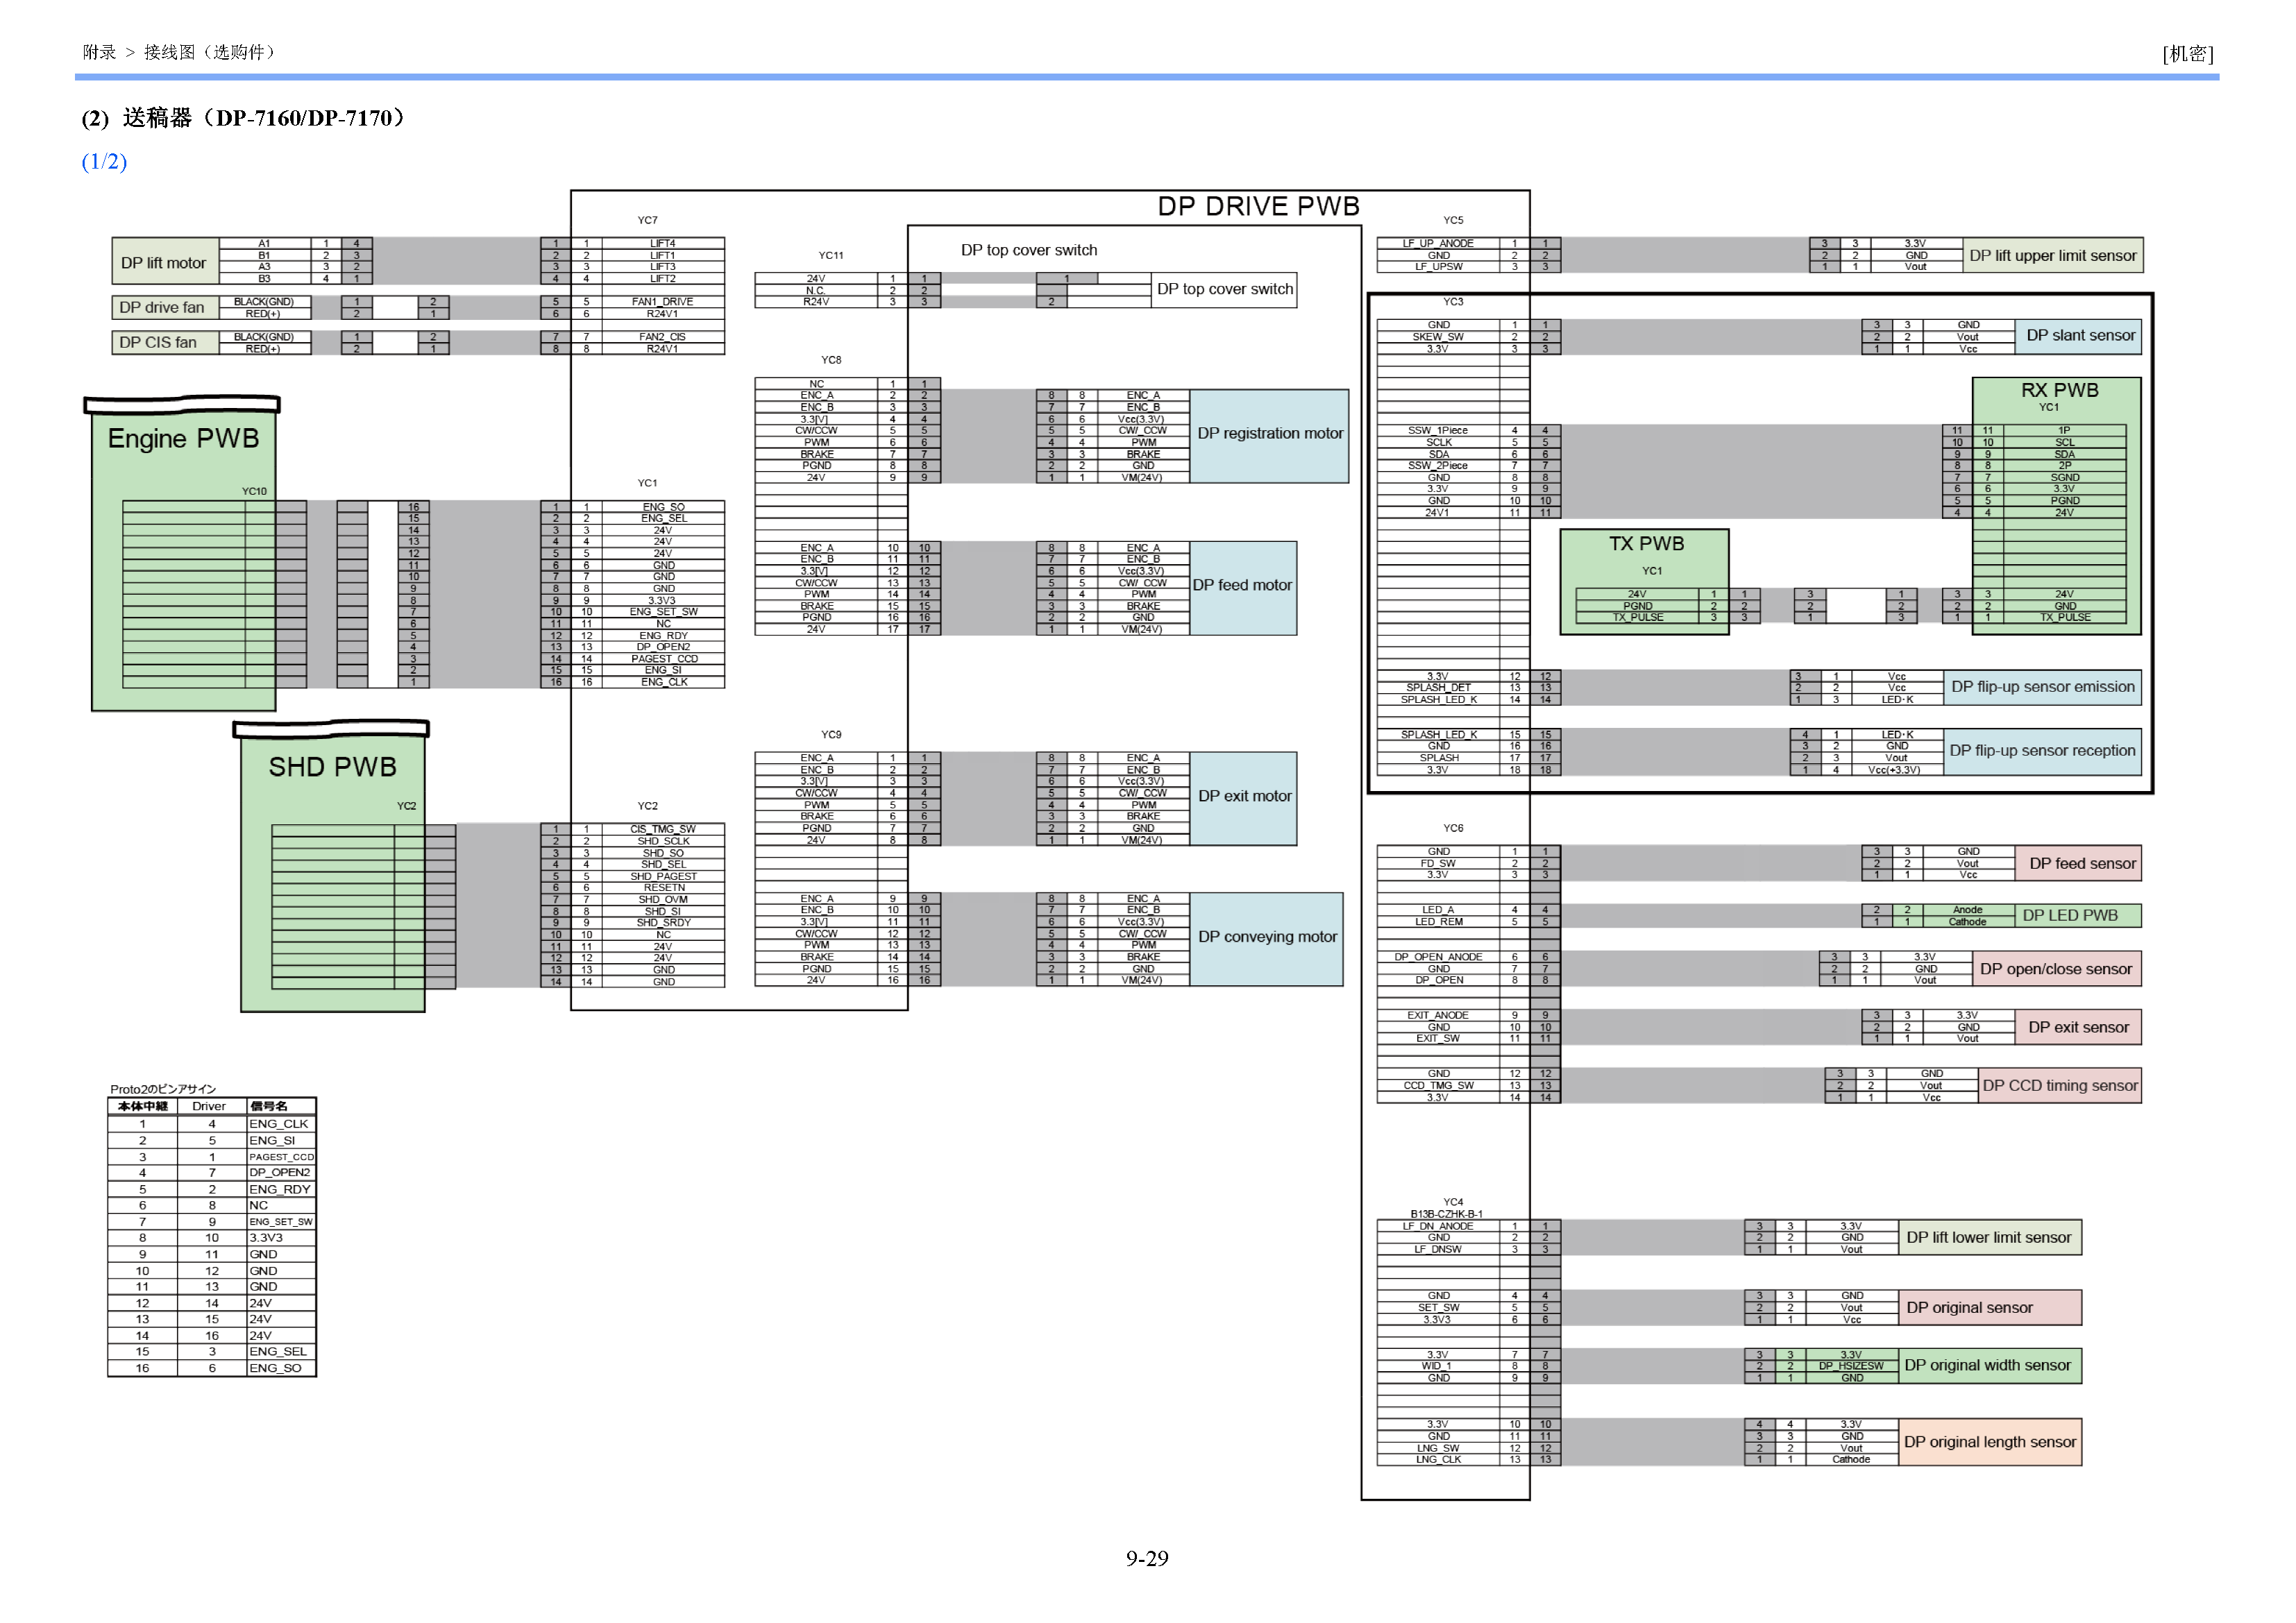2296x1623 pixels.
Task: Click the YC11 connector label
Action: coord(831,256)
